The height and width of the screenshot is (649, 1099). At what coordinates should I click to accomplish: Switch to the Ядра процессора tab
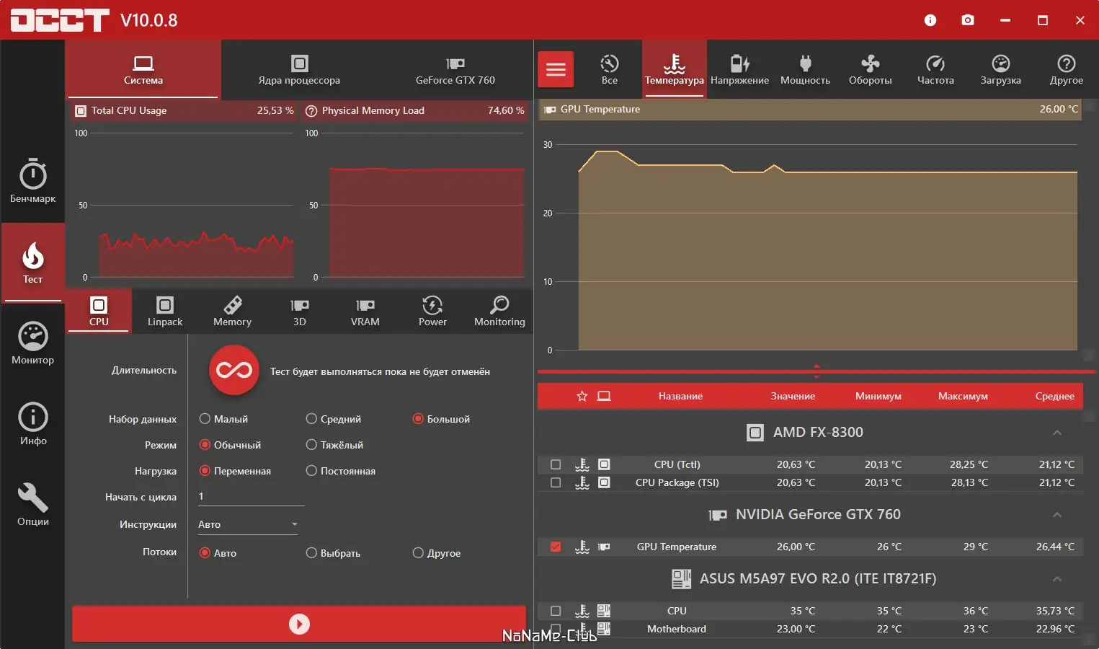(x=299, y=69)
